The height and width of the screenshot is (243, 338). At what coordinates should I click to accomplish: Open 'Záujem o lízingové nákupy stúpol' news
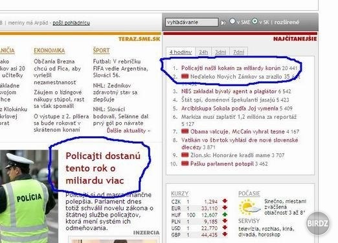click(x=59, y=99)
